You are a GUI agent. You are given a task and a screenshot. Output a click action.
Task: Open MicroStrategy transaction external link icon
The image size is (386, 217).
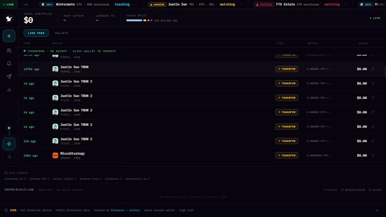point(373,156)
